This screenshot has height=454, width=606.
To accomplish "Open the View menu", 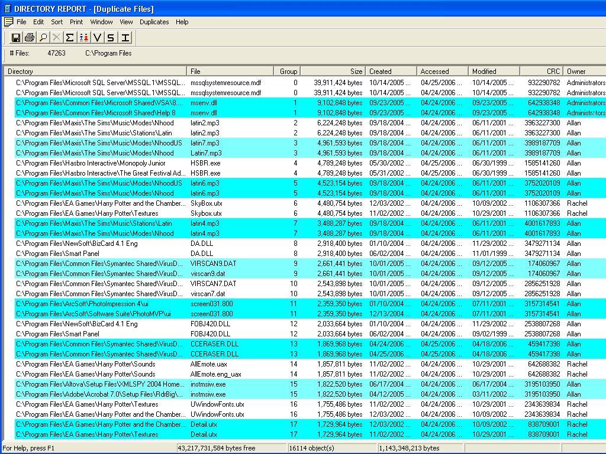I will (126, 22).
